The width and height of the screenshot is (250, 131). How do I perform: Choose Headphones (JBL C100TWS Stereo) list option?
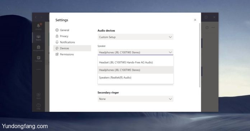coord(135,70)
